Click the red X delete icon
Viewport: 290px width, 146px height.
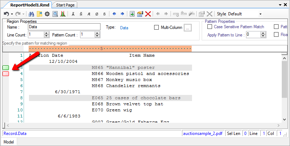click(148, 14)
